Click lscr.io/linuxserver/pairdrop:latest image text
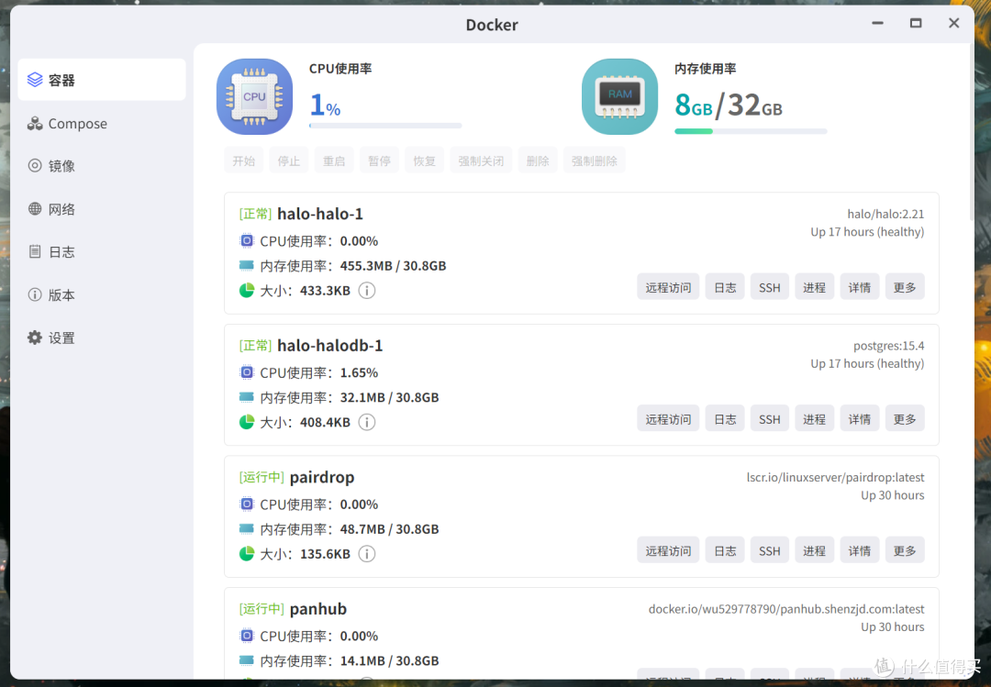Screen dimensions: 991x687 point(835,477)
